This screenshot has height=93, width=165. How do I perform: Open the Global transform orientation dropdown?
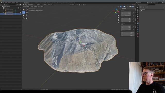coord(73,5)
